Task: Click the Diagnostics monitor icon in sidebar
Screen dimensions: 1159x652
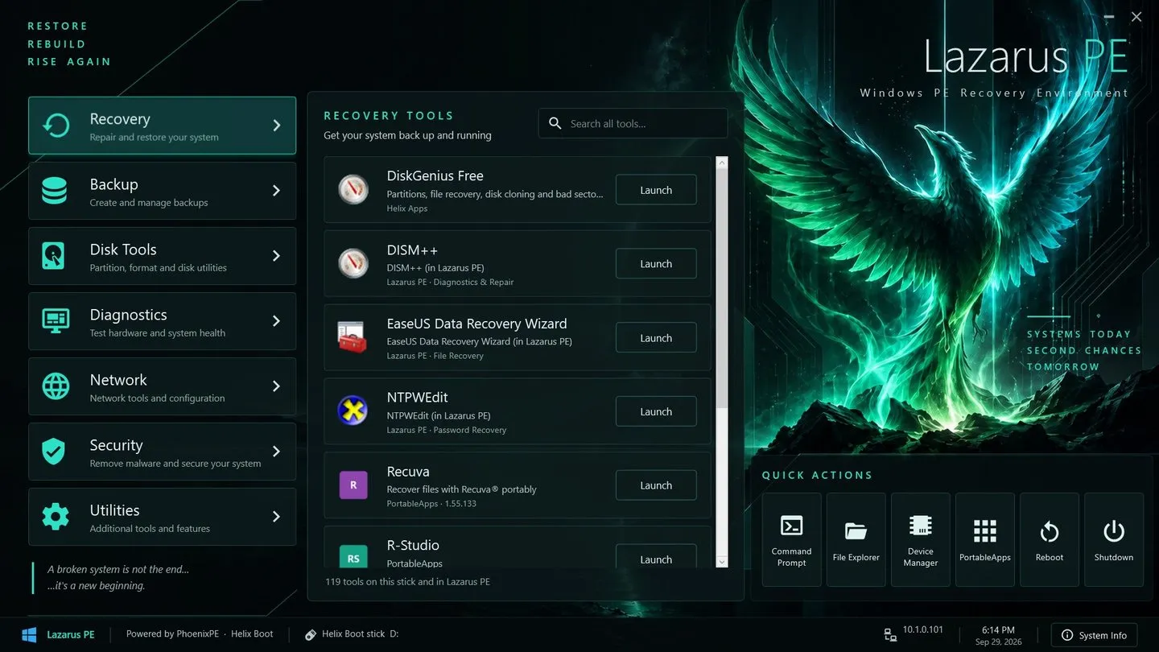Action: pos(55,321)
